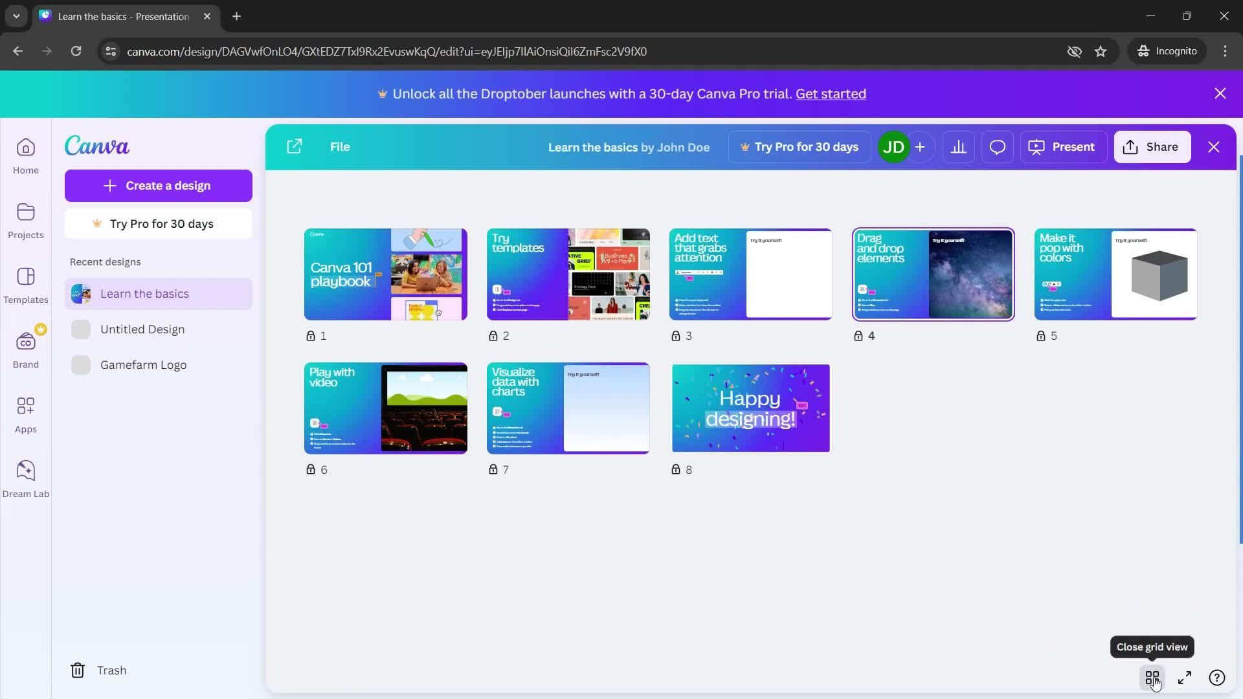Screen dimensions: 1243x699
Task: Click the Create a design button
Action: tap(159, 186)
